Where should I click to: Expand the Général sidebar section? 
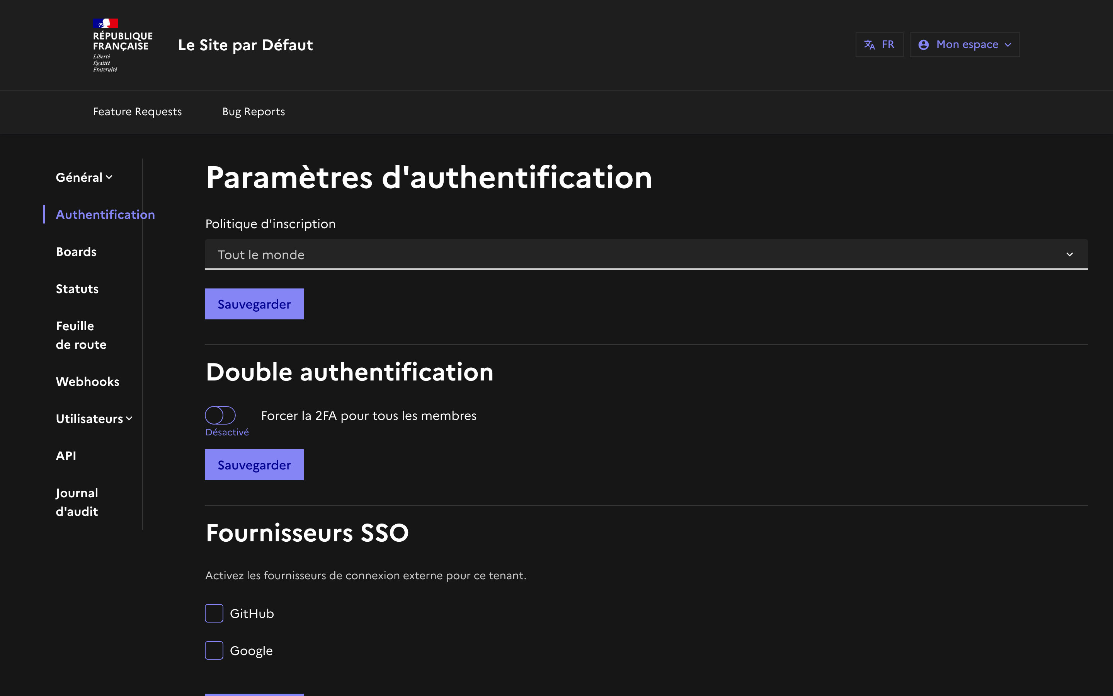tap(84, 177)
